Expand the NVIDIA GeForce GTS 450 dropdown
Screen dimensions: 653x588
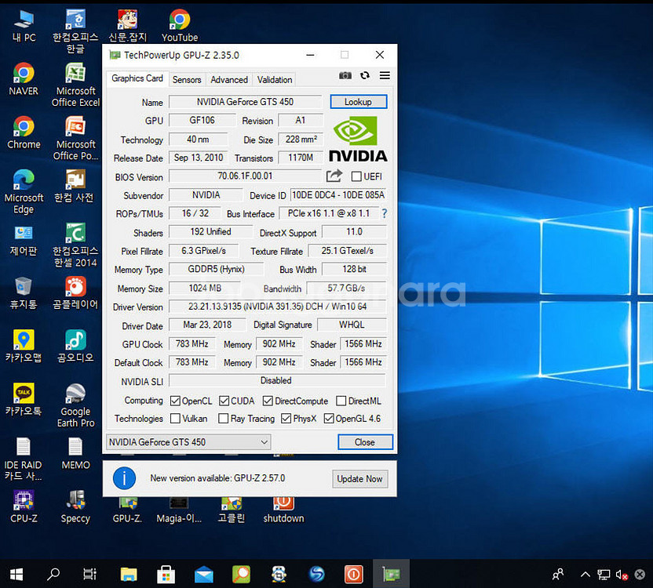[188, 442]
